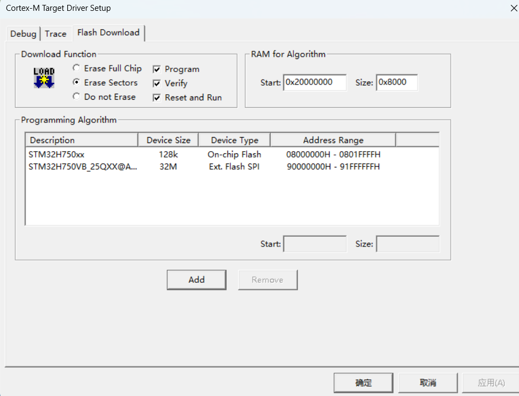Image resolution: width=519 pixels, height=396 pixels.
Task: Click Programming Algorithm Size field
Action: pos(408,244)
